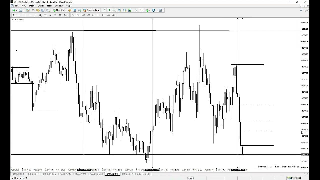The height and width of the screenshot is (180, 320).
Task: Switch timeframe to D1
Action: pyautogui.click(x=103, y=15)
